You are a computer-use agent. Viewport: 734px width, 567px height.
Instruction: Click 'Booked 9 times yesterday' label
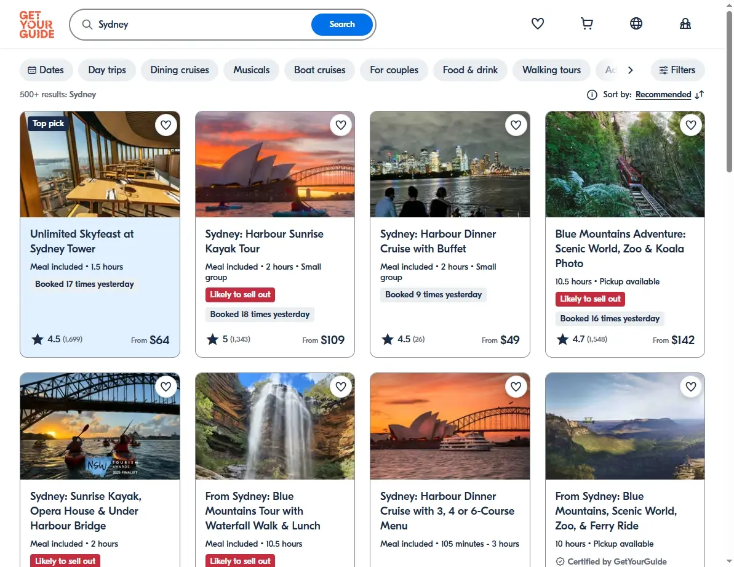[434, 294]
